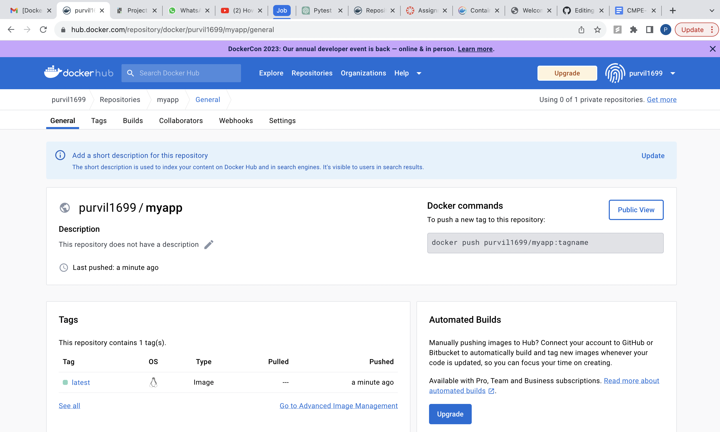
Task: Click the info icon in description banner
Action: [x=60, y=155]
